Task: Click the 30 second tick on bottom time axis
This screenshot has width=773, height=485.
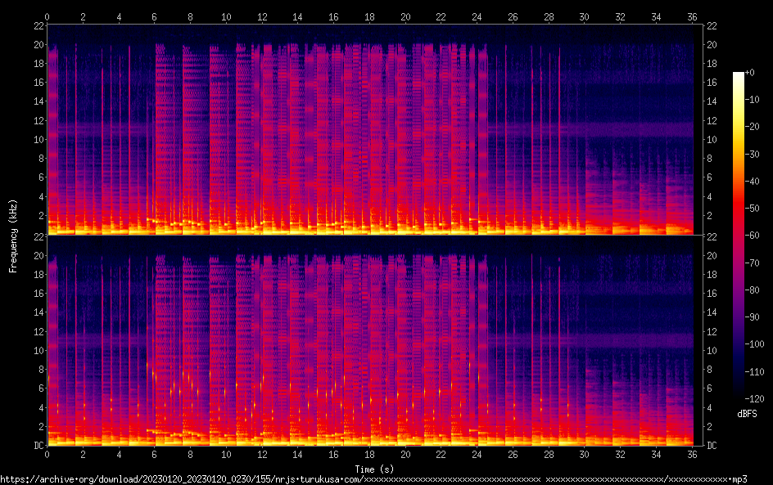Action: pyautogui.click(x=584, y=456)
